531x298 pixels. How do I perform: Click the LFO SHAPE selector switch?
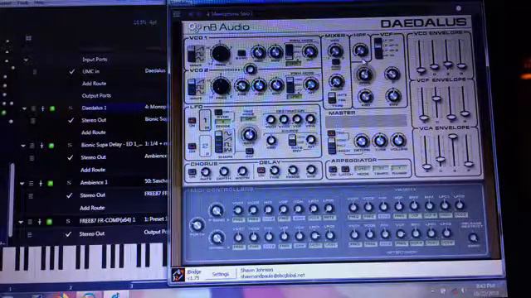tap(219, 142)
